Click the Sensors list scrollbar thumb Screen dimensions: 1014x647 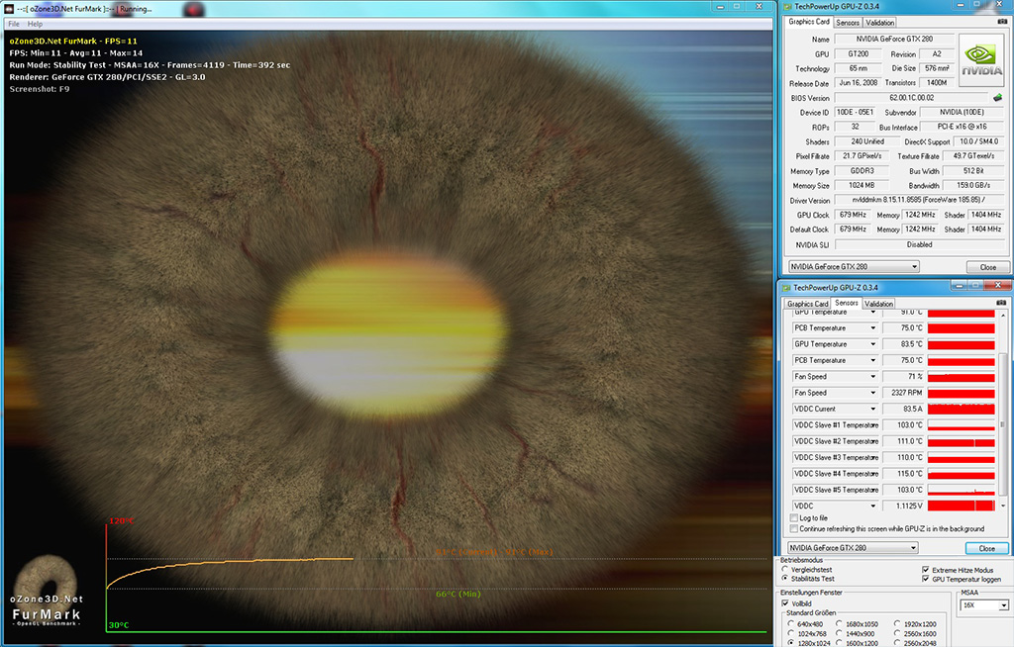pos(1003,424)
